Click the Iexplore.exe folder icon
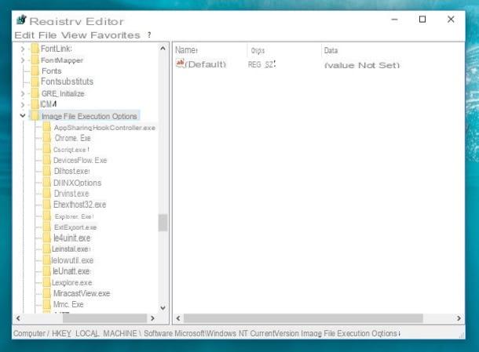This screenshot has height=352, width=479. click(47, 282)
